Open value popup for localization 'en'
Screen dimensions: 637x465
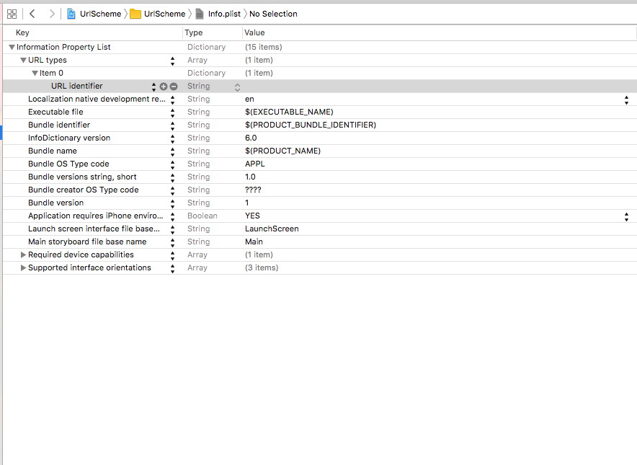(x=626, y=100)
